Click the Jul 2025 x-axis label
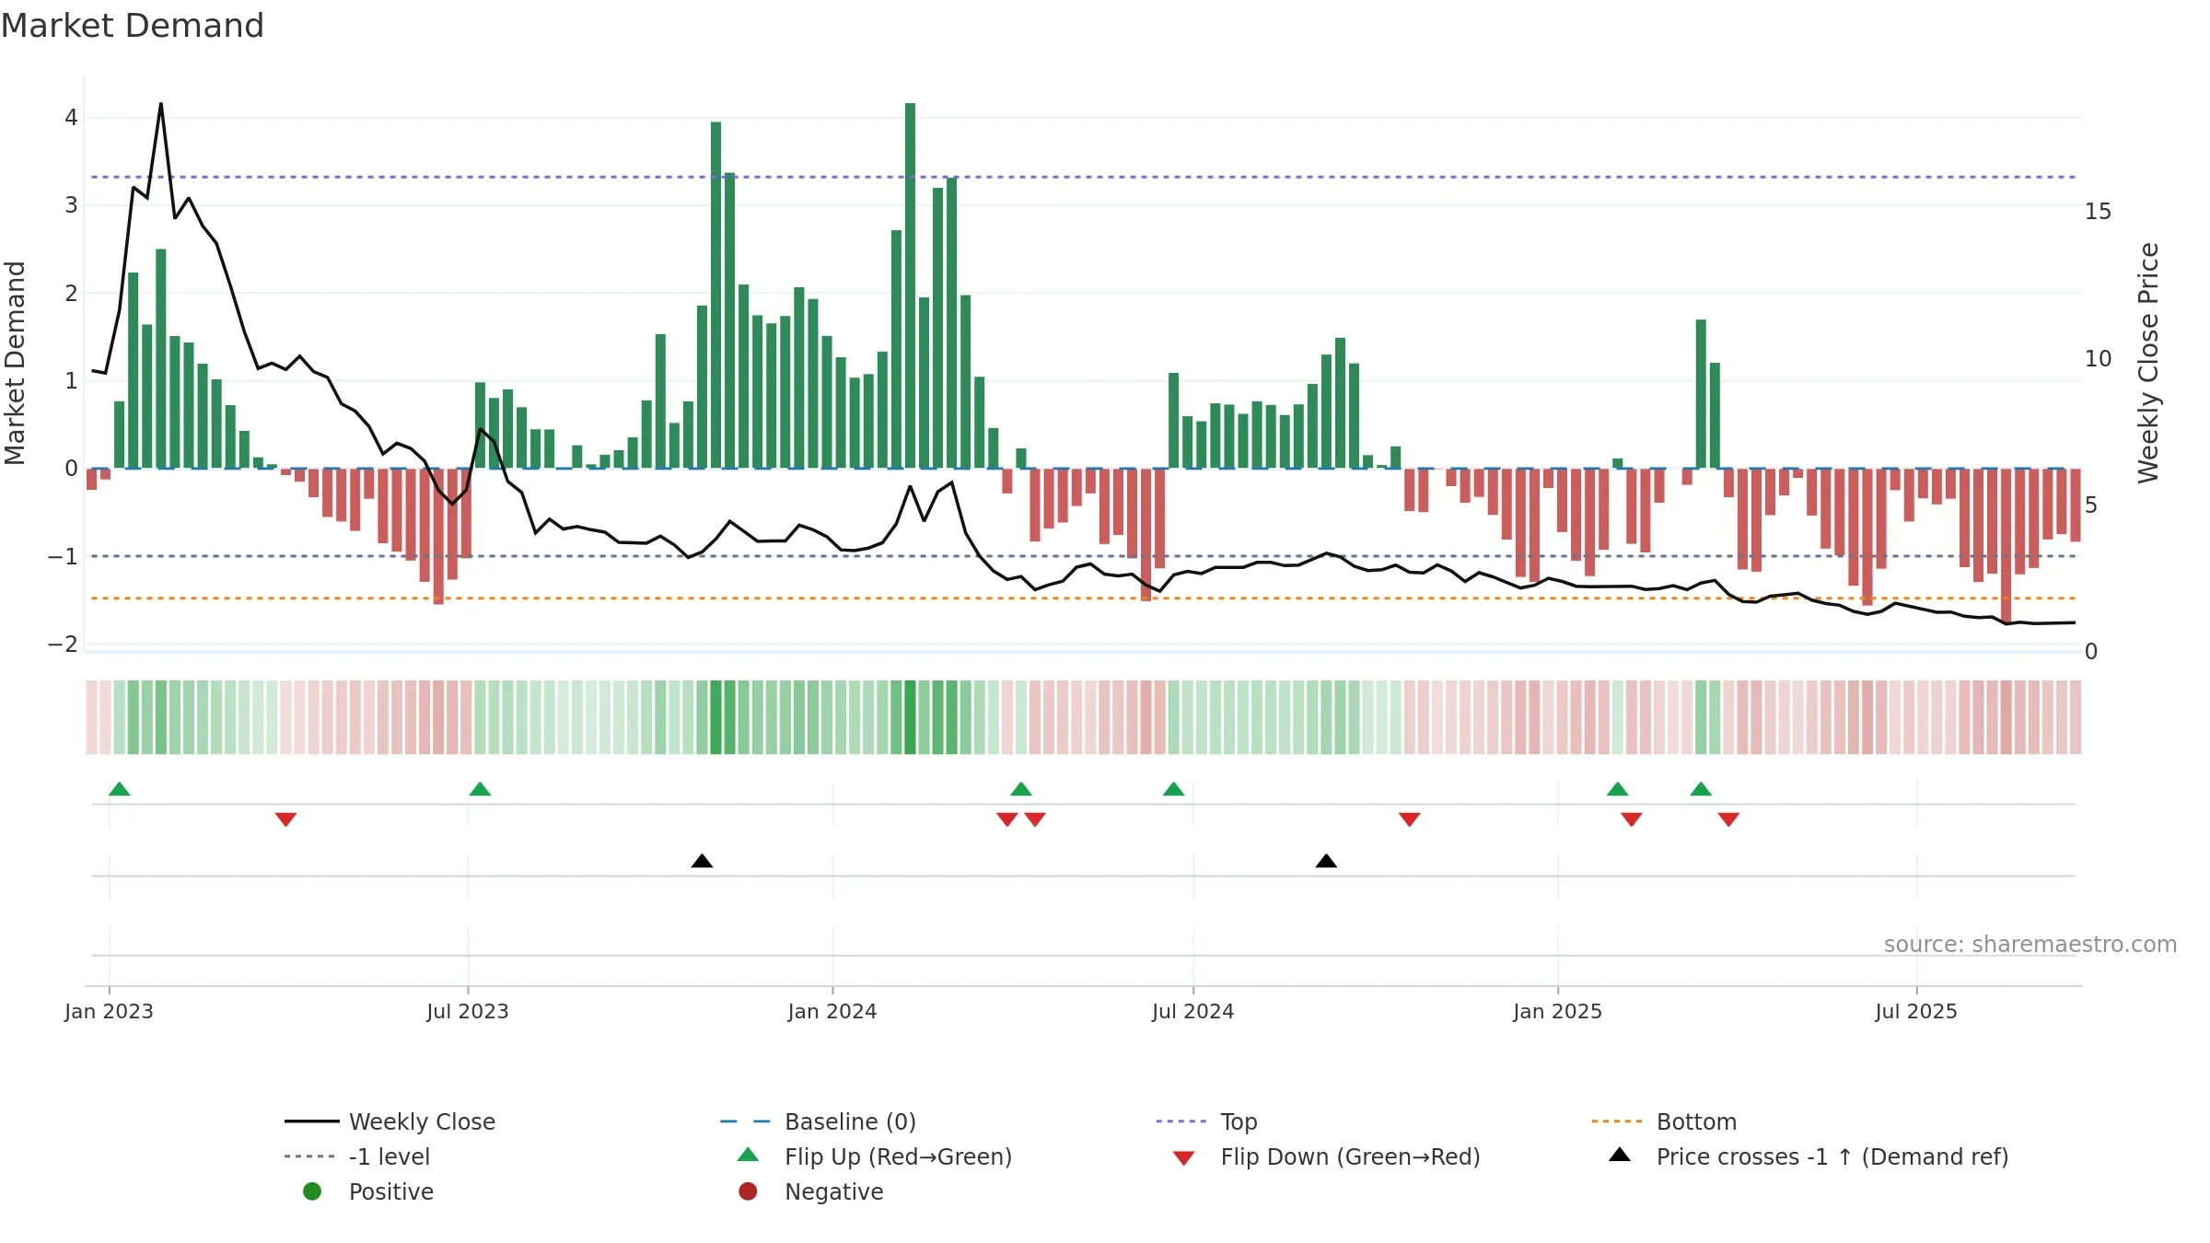This screenshot has height=1243, width=2210. [1916, 1011]
